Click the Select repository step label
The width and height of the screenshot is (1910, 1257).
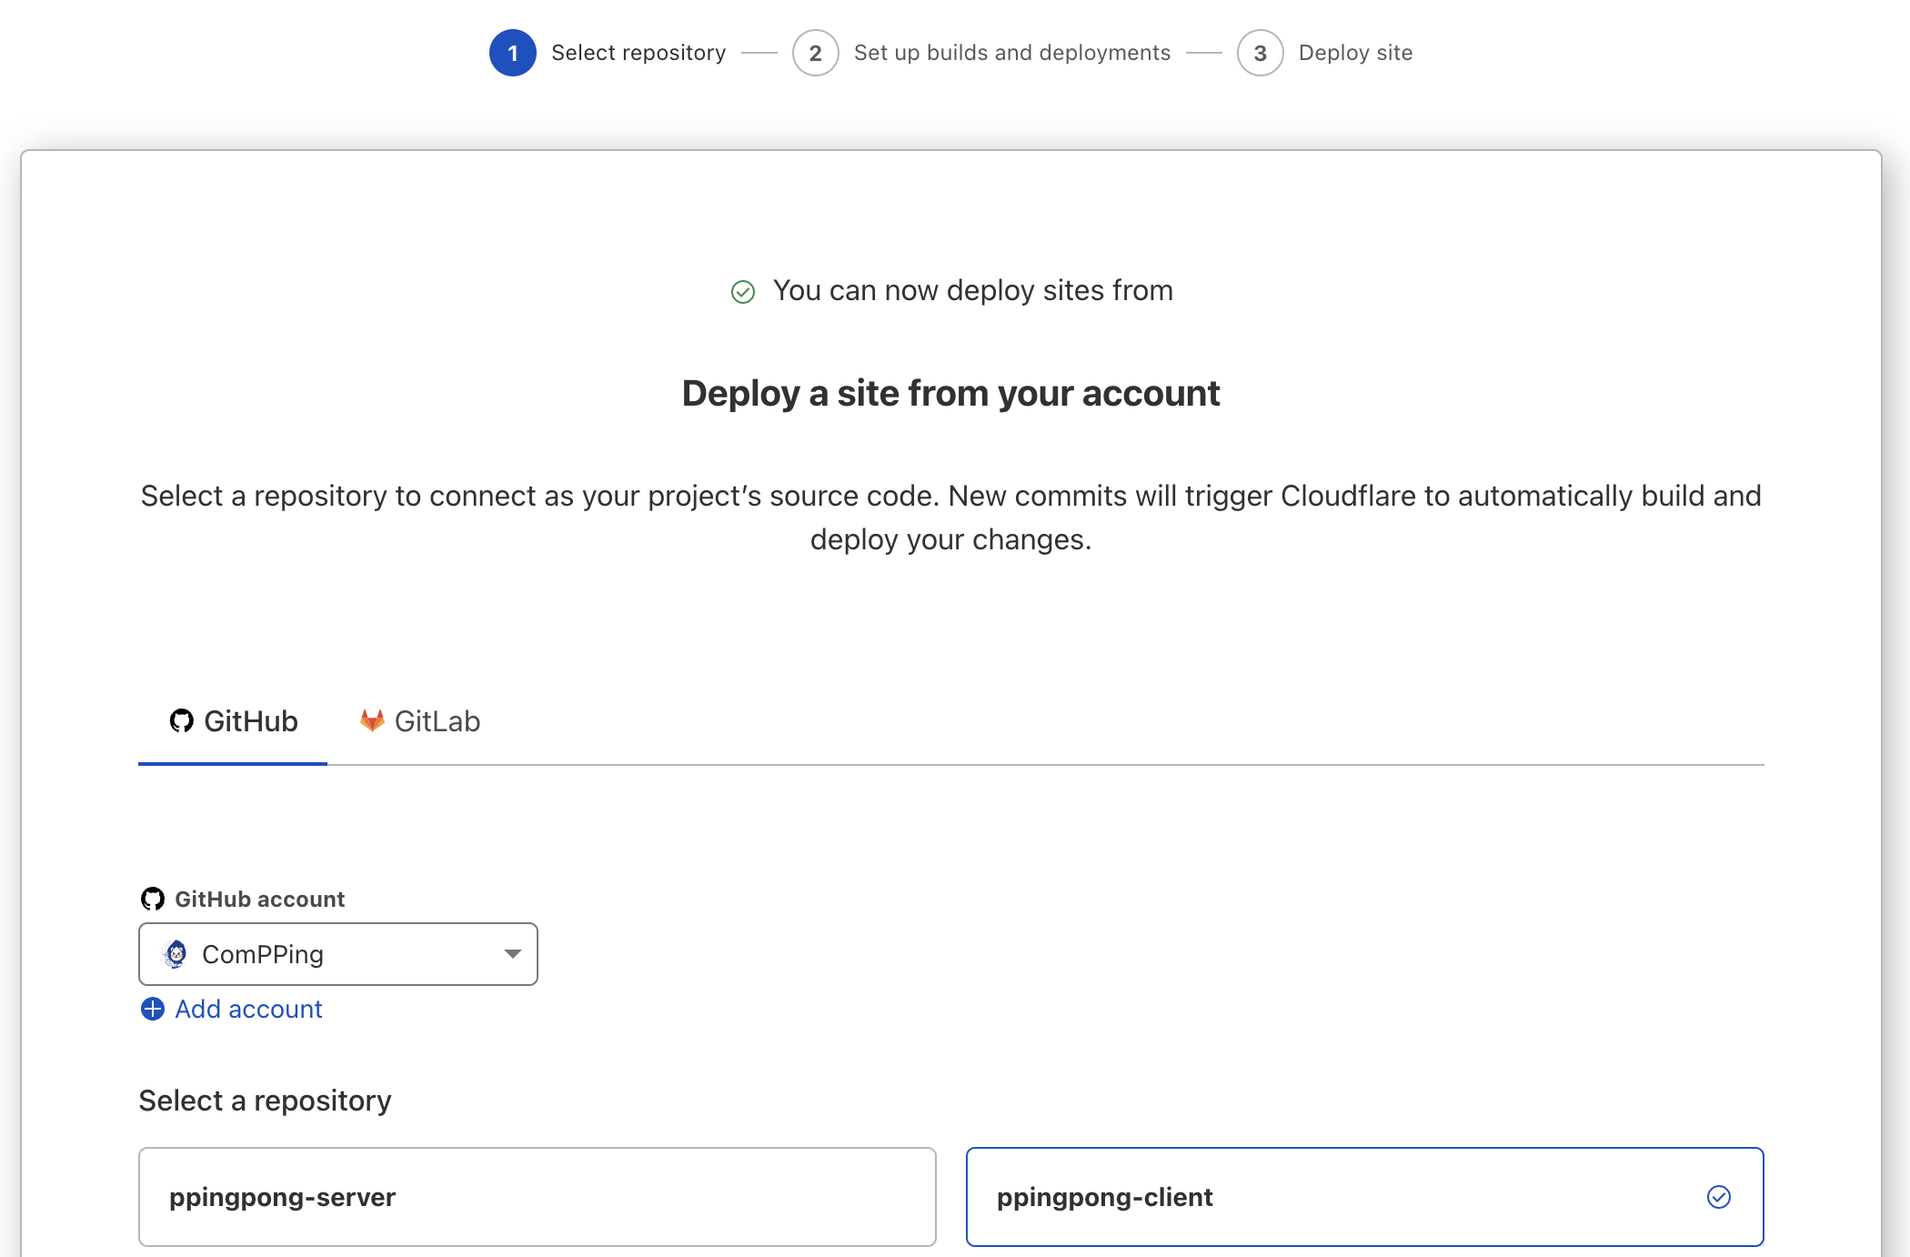tap(638, 53)
